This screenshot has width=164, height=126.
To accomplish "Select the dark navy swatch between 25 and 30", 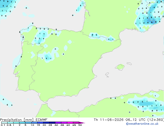I will pos(52,123).
